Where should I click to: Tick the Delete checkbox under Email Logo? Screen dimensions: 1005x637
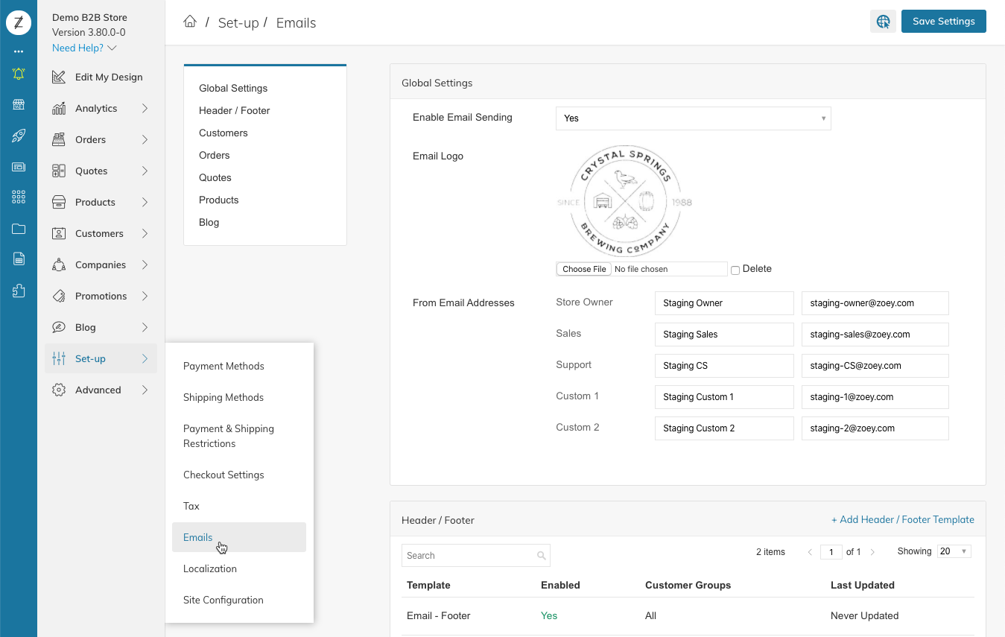735,270
